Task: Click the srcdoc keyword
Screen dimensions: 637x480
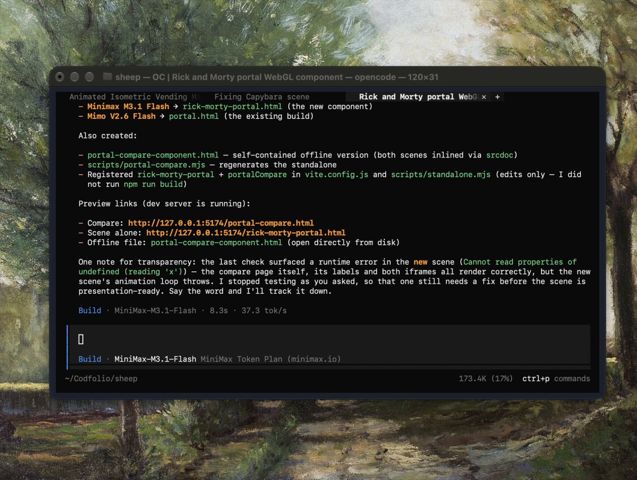Action: (500, 155)
